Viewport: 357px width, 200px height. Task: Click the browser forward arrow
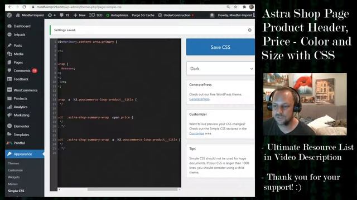(x=17, y=7)
